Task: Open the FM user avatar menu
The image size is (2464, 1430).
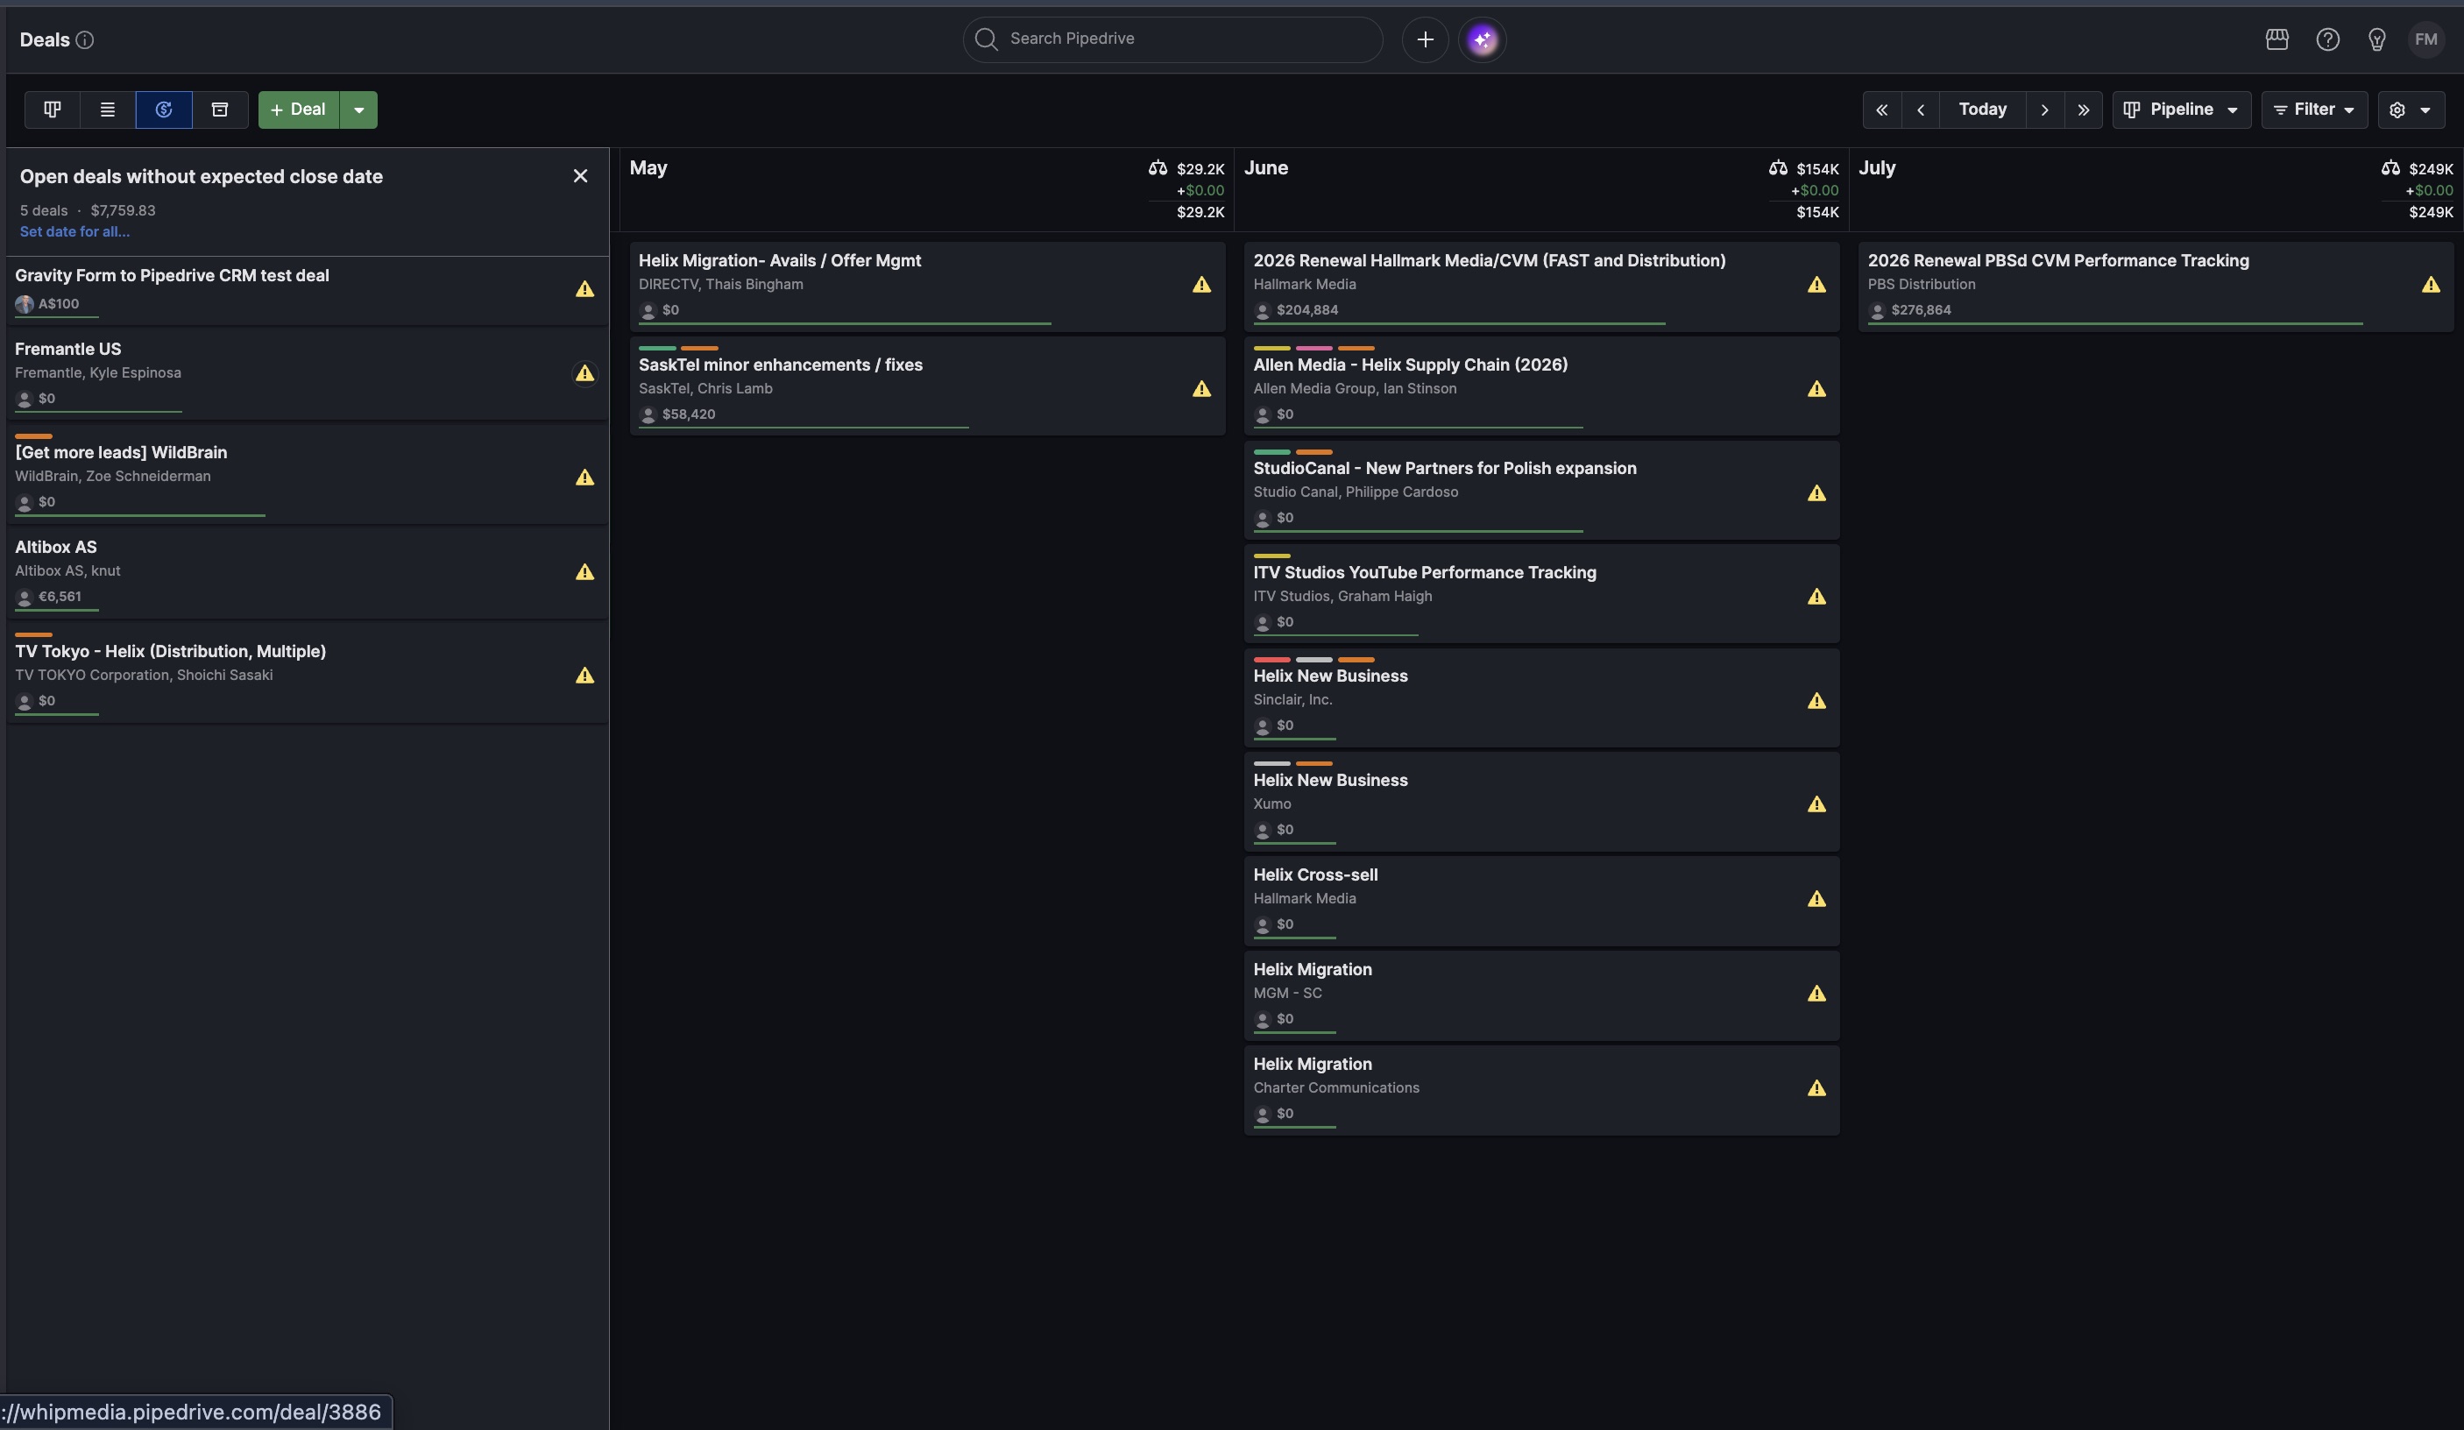Action: [2425, 40]
